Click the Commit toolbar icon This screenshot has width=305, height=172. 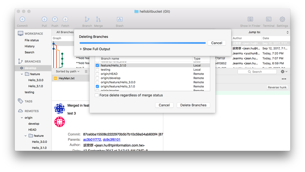click(22, 19)
